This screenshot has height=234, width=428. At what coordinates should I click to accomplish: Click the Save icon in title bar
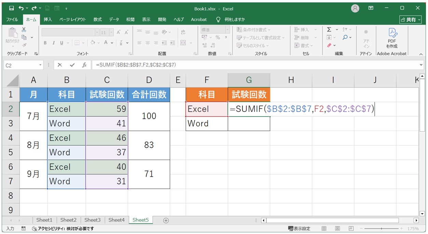point(11,8)
